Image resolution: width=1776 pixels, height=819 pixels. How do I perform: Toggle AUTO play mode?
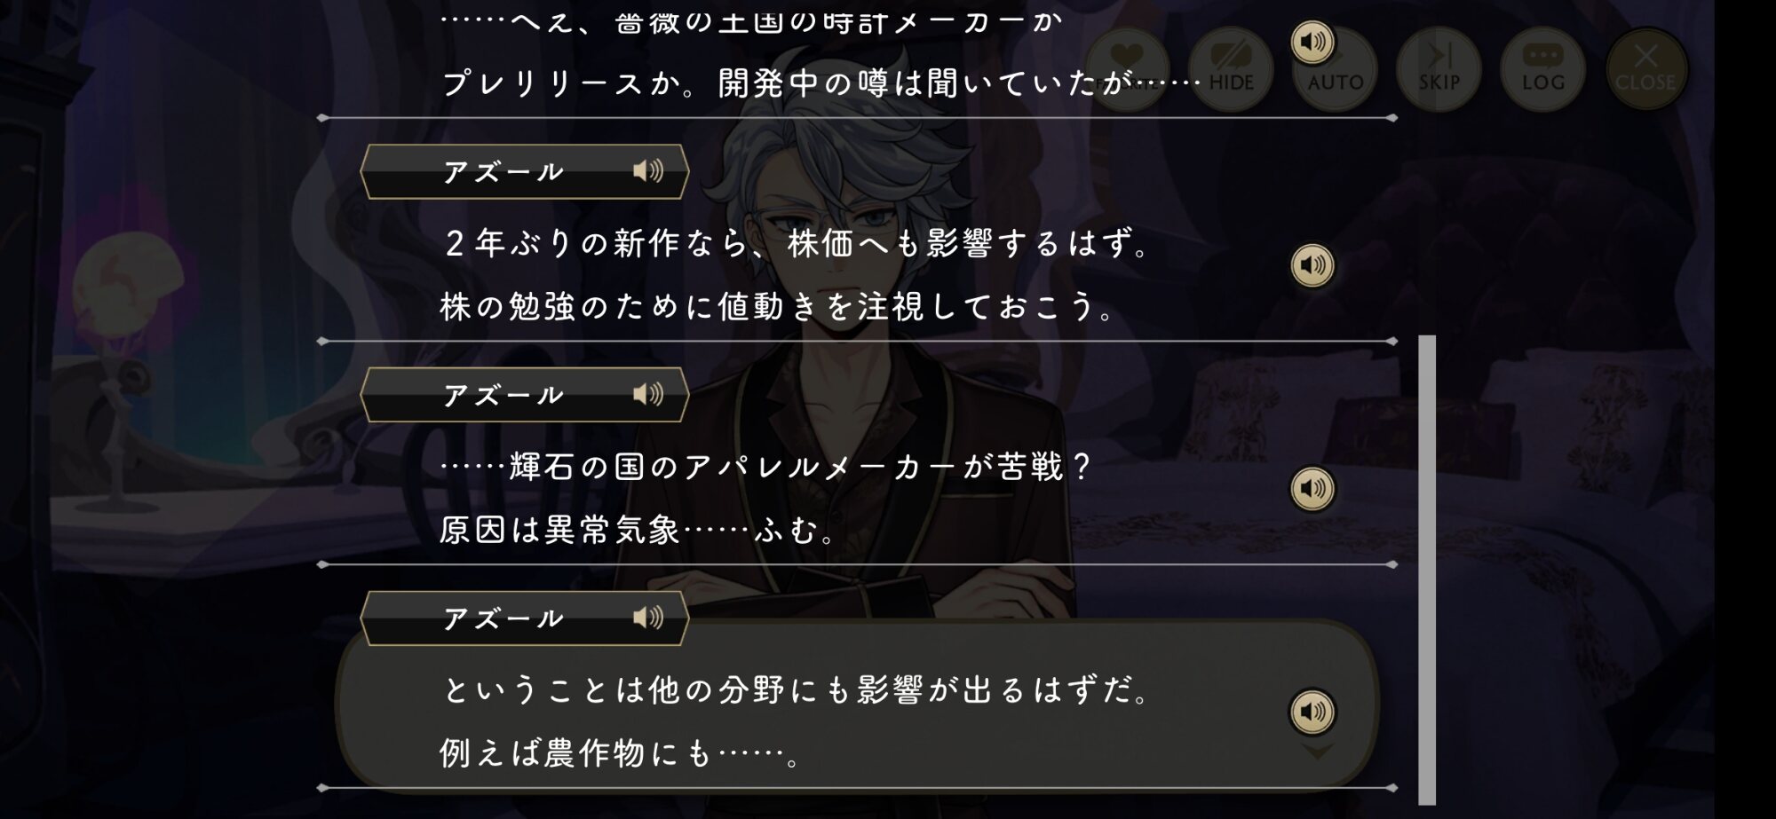click(1335, 70)
